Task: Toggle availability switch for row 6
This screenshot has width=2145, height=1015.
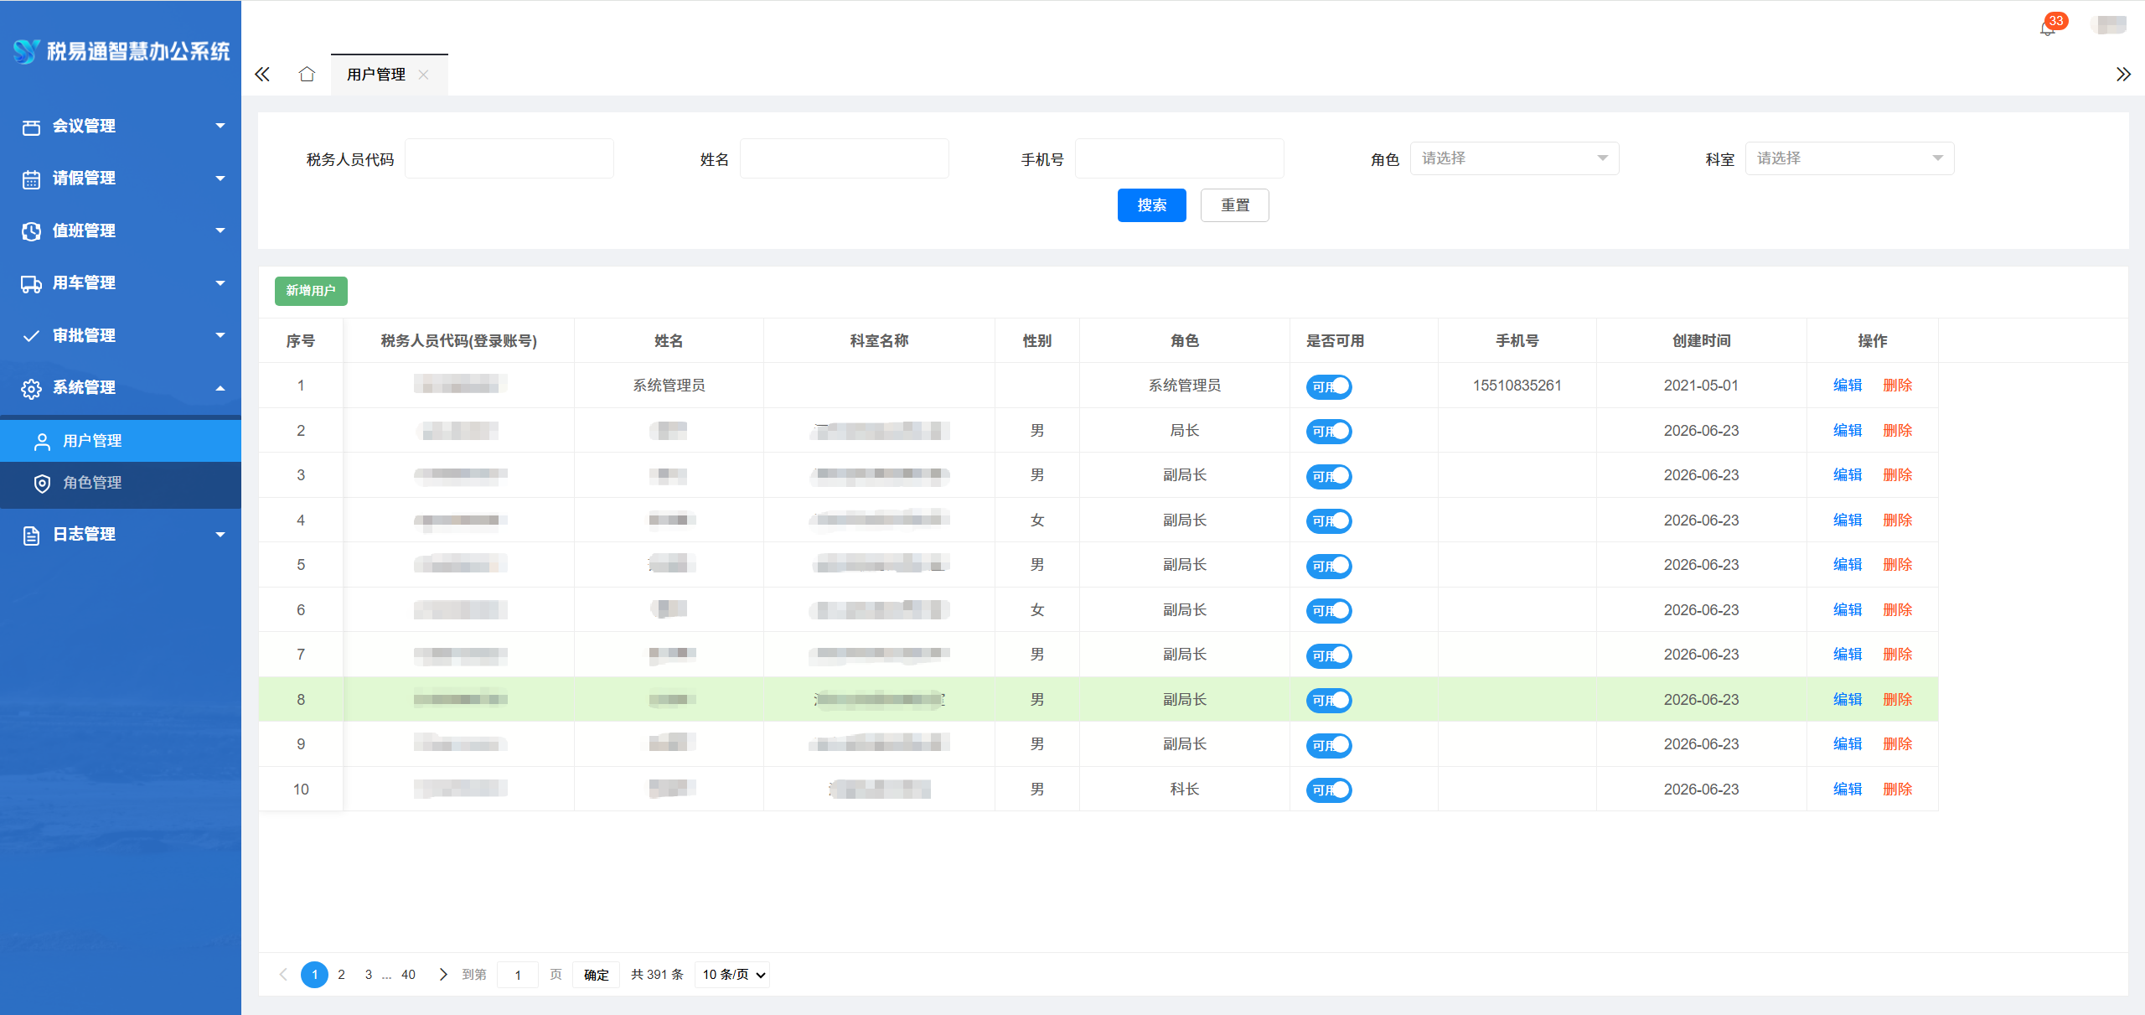Action: pyautogui.click(x=1329, y=610)
